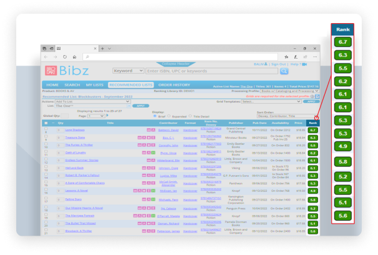
Task: Click green H badge in Falling Stars row
Action: coord(153,199)
